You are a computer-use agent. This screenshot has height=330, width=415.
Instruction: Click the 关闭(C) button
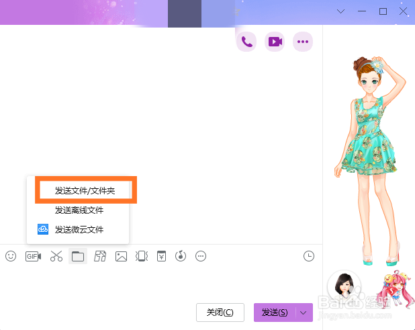pyautogui.click(x=220, y=313)
